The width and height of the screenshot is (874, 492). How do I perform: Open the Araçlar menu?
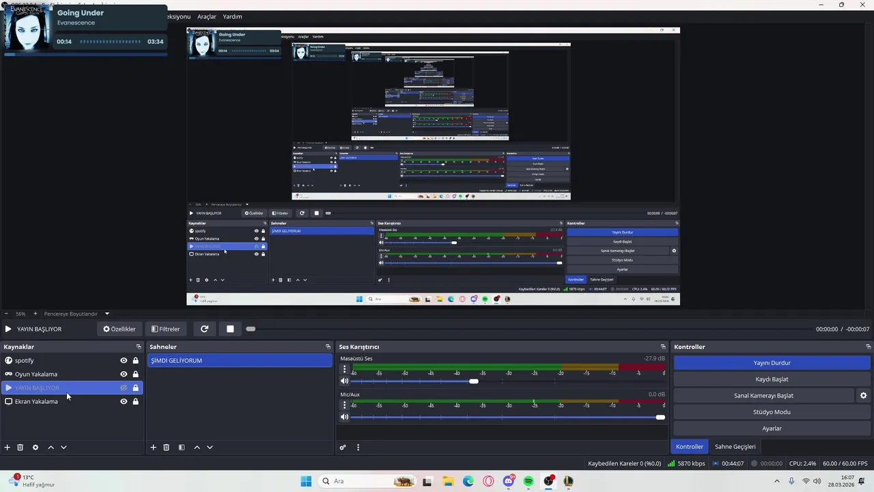pos(207,16)
